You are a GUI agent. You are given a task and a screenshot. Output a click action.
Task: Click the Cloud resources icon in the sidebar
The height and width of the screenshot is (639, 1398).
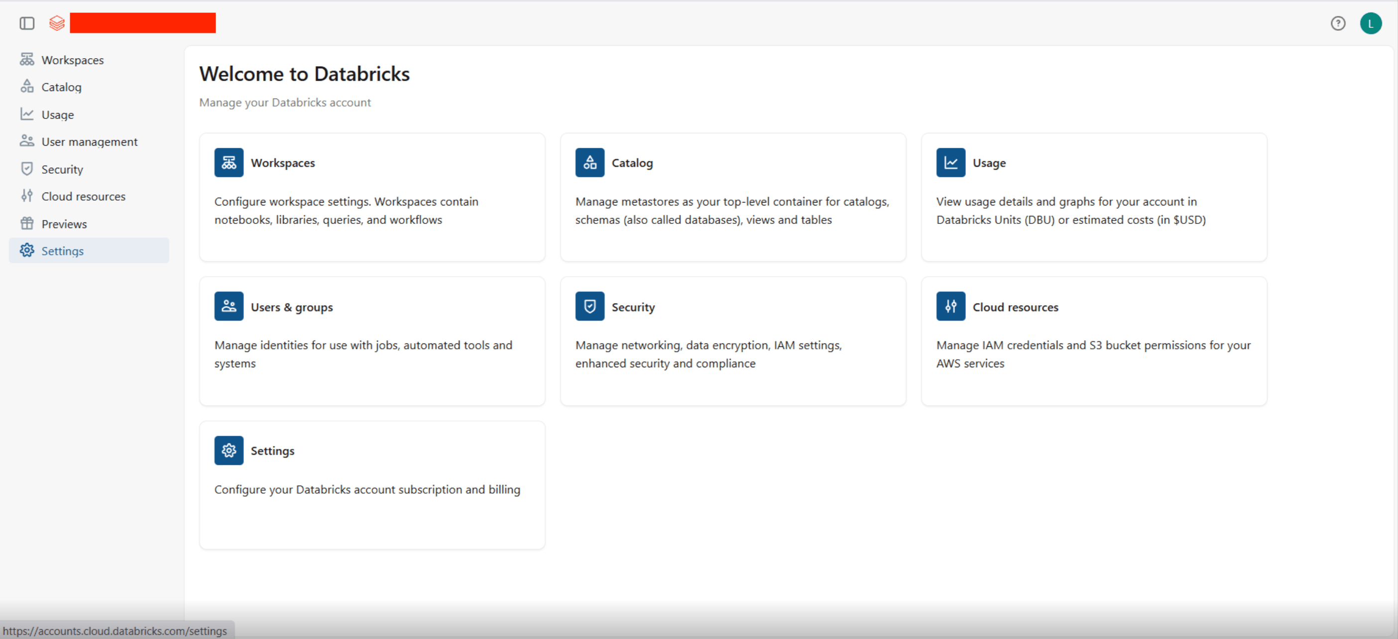26,196
